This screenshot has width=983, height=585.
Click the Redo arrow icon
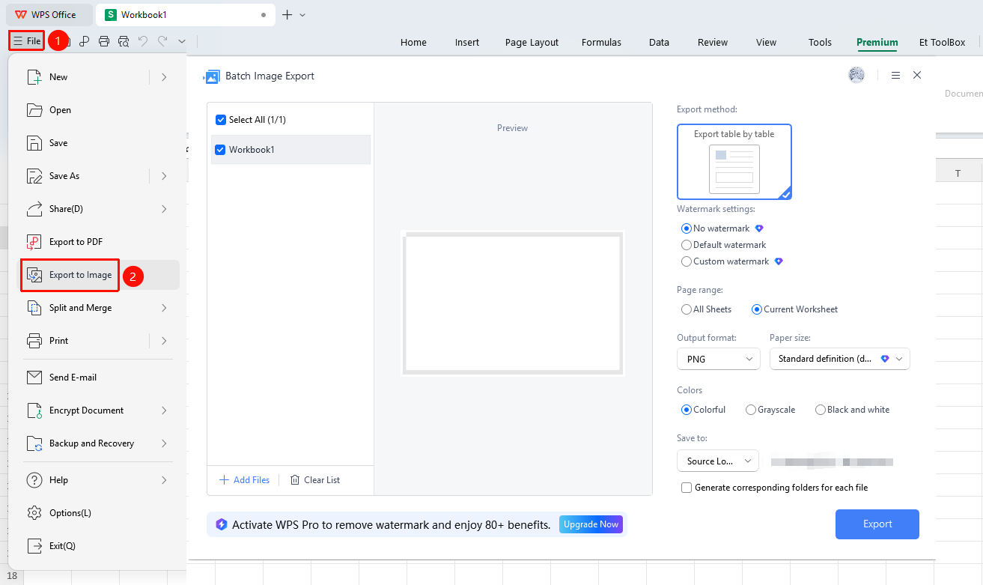pyautogui.click(x=162, y=41)
